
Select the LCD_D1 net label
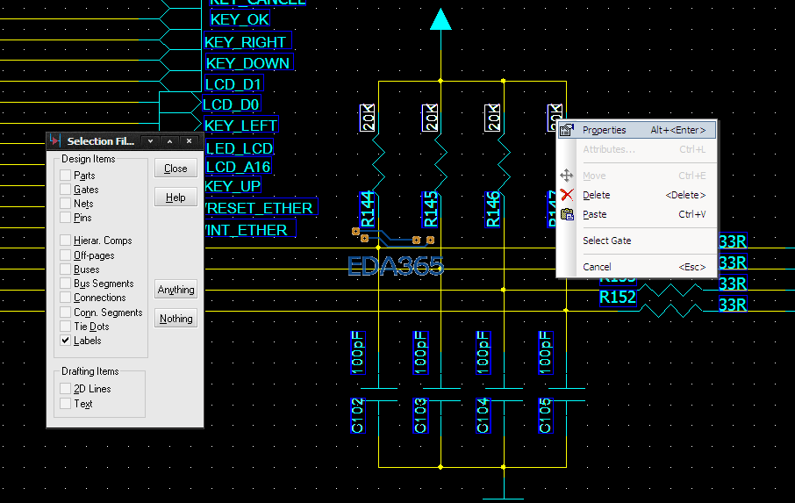(233, 83)
